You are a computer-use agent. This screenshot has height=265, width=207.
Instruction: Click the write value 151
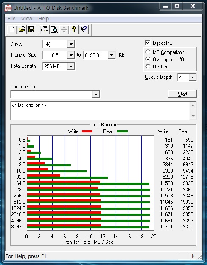tap(169, 140)
